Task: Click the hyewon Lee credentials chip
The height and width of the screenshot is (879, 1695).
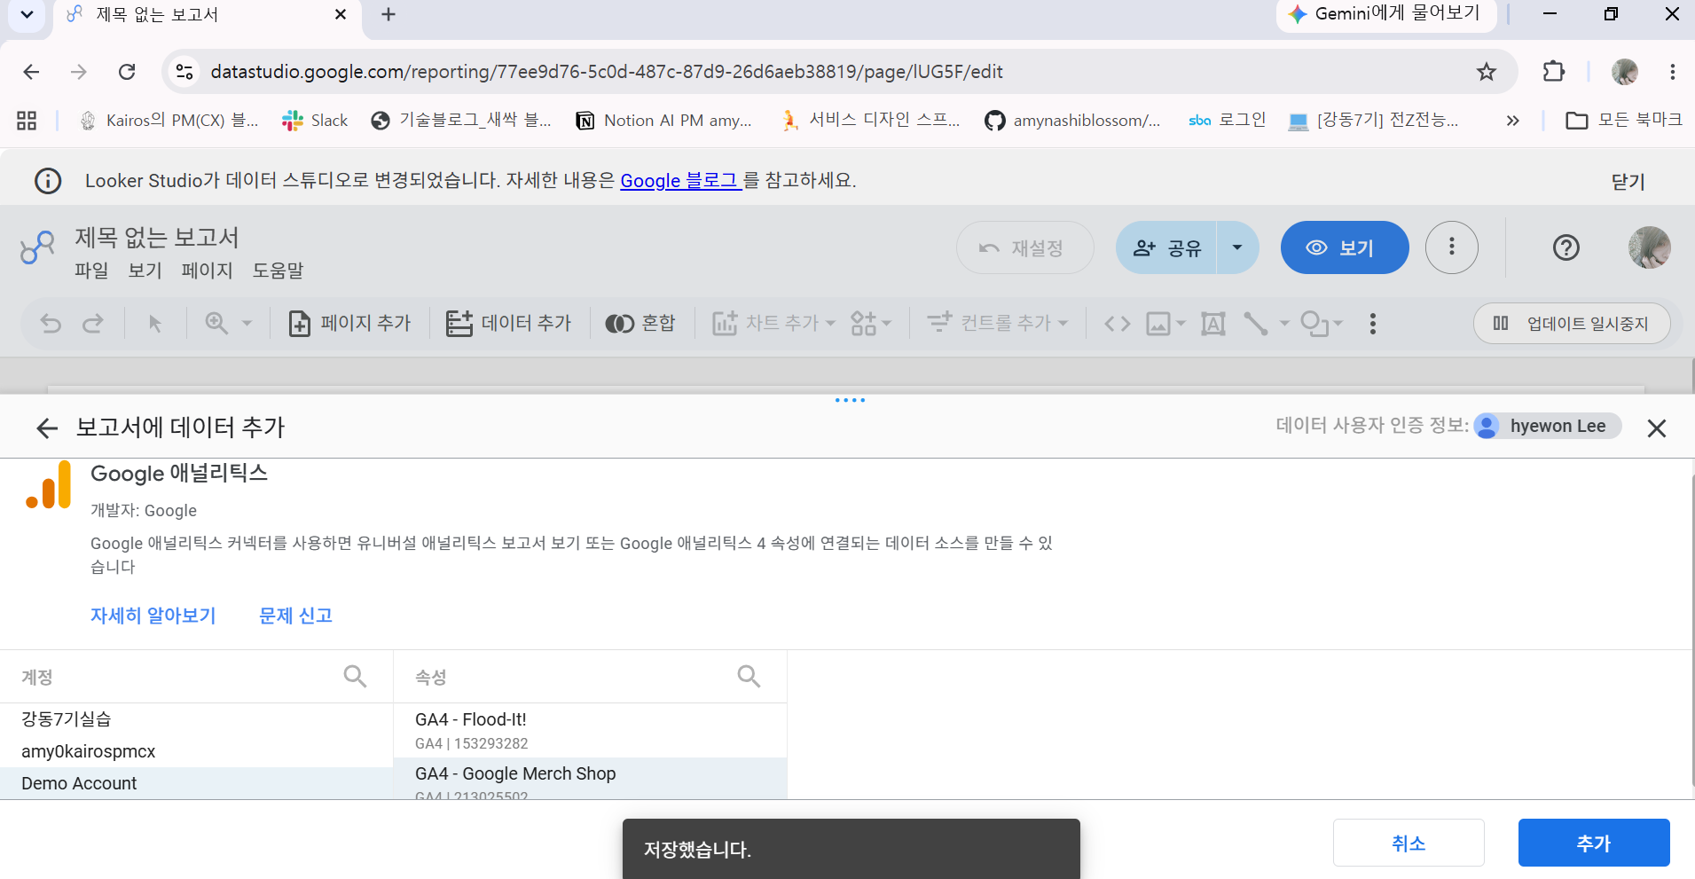Action: (1547, 427)
